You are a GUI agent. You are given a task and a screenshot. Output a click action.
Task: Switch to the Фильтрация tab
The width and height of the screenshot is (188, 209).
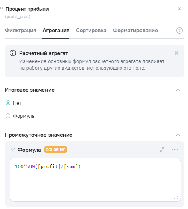(20, 31)
